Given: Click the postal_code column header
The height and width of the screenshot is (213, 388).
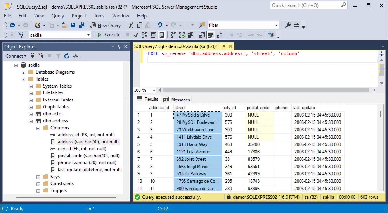Looking at the screenshot, I should [x=259, y=108].
